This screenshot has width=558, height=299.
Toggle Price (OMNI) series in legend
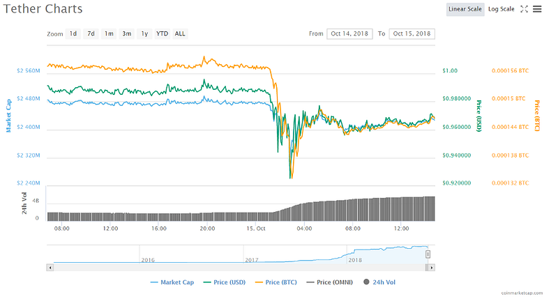pyautogui.click(x=330, y=282)
